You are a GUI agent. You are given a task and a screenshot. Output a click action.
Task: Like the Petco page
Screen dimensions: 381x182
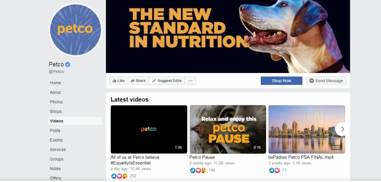119,81
